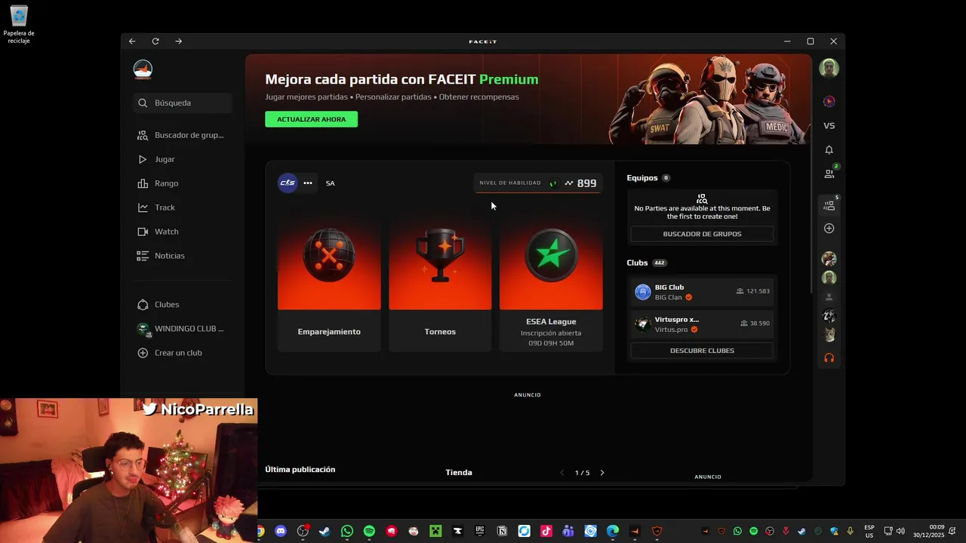Click the ESP US language indicator
This screenshot has width=966, height=543.
(x=869, y=531)
